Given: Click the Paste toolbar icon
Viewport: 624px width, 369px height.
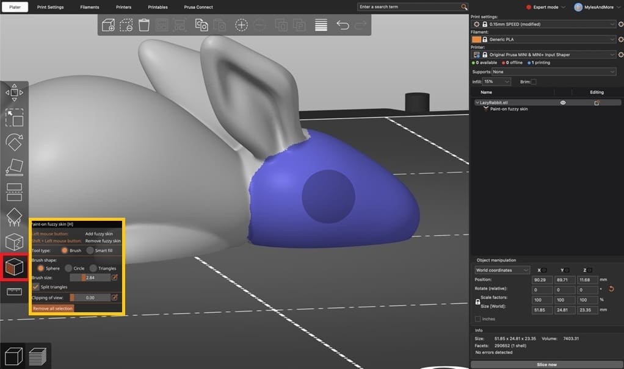Looking at the screenshot, I should click(220, 25).
